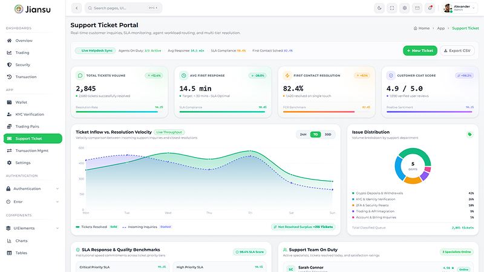Switch chart range to 24H

coord(303,134)
